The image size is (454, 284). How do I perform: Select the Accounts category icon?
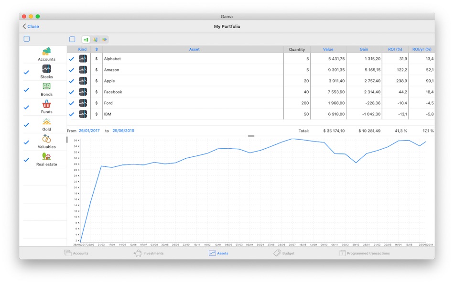(46, 52)
